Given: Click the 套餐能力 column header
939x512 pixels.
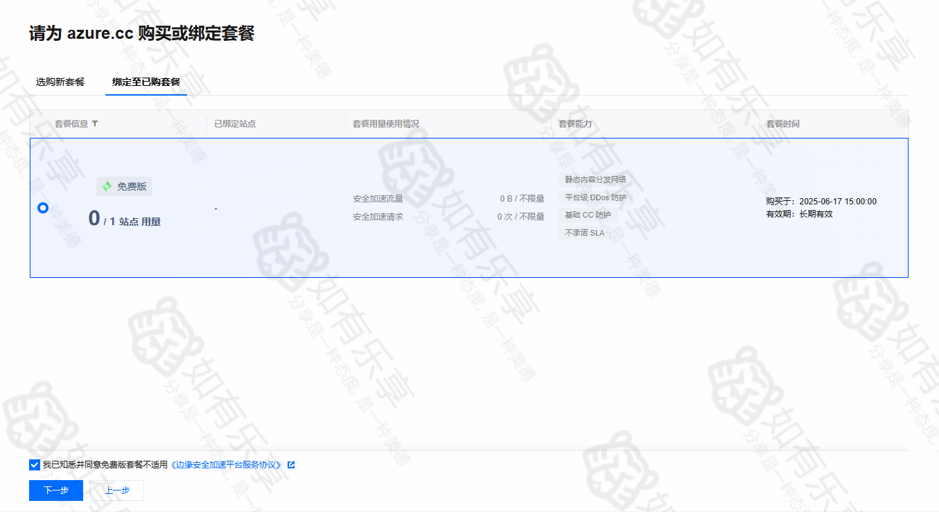Looking at the screenshot, I should point(575,124).
